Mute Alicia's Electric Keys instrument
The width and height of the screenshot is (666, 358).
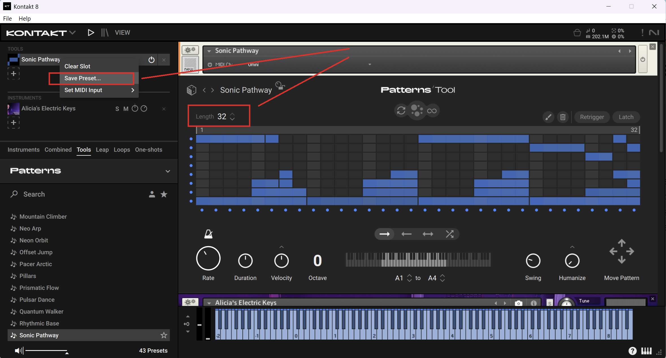[x=126, y=109]
